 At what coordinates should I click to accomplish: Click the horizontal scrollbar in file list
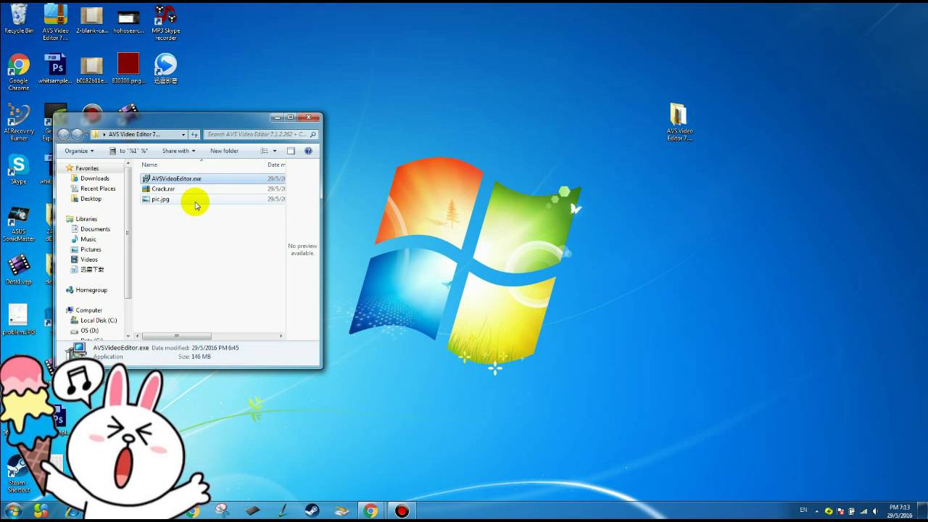(176, 336)
